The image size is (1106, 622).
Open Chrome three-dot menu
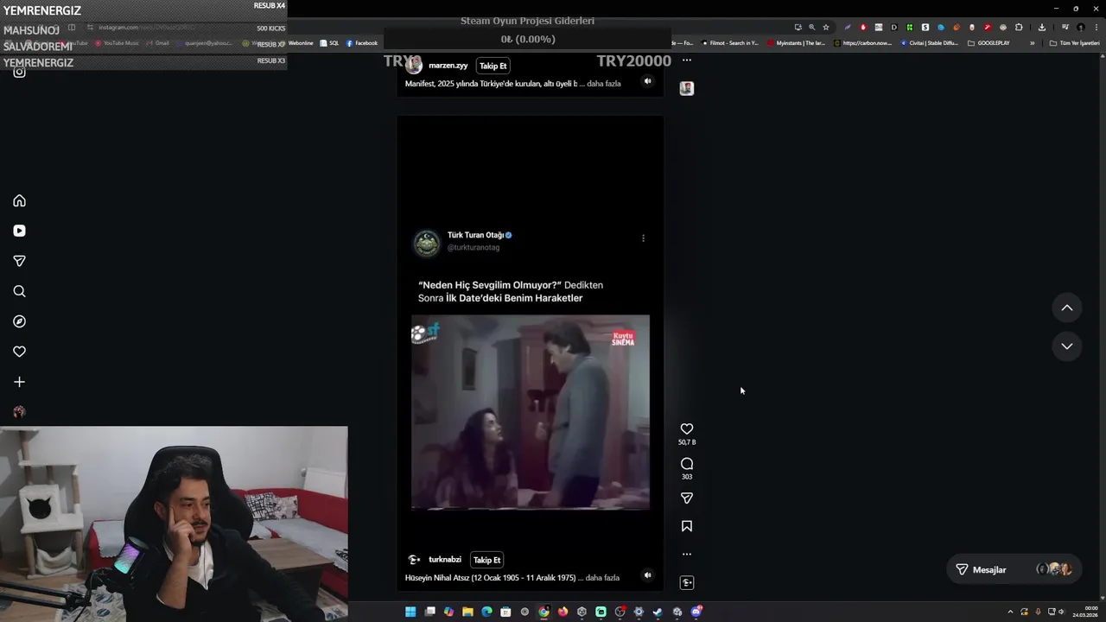point(1096,28)
